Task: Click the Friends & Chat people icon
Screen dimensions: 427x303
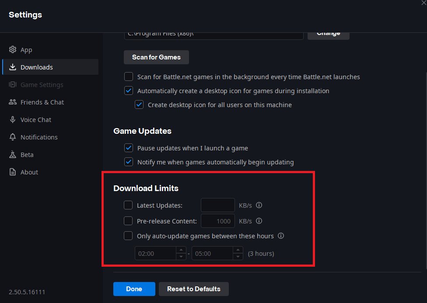Action: click(13, 102)
